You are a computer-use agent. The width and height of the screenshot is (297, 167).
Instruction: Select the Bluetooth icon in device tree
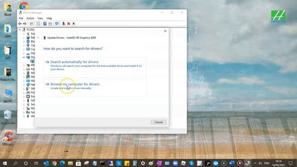(28, 41)
